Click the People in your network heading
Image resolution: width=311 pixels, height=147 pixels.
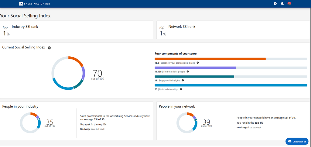click(x=177, y=106)
